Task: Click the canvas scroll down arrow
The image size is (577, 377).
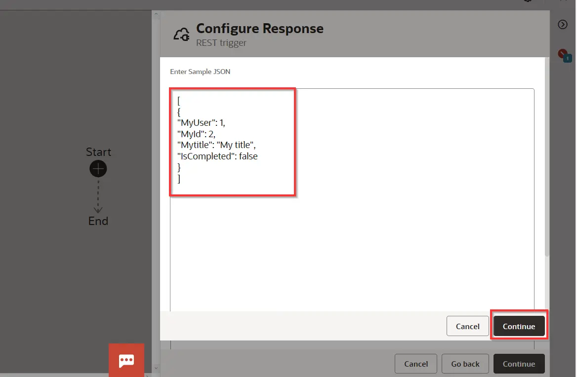Action: (x=156, y=368)
